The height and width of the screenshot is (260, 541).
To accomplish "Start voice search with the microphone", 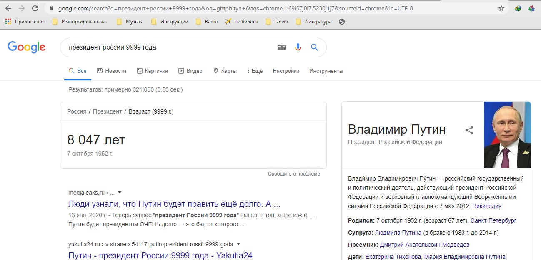I will click(x=298, y=47).
